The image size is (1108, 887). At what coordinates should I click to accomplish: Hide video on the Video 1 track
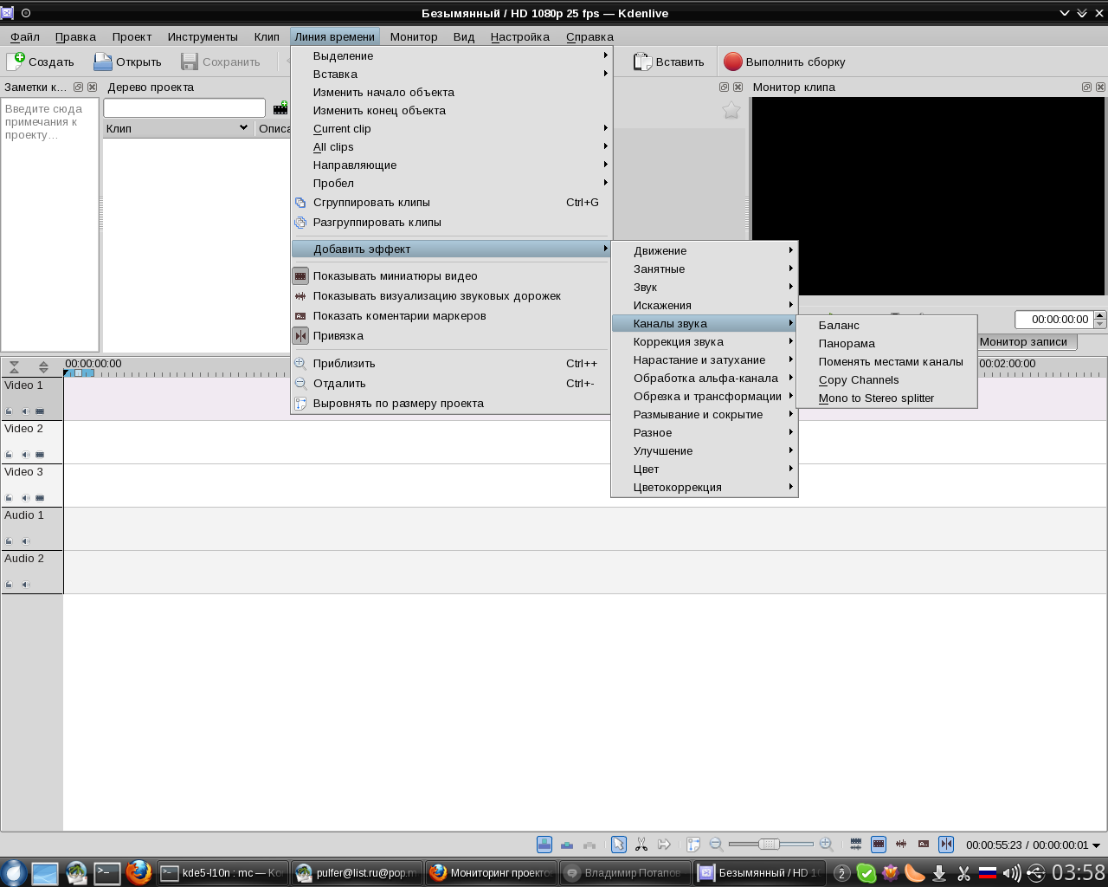click(40, 411)
